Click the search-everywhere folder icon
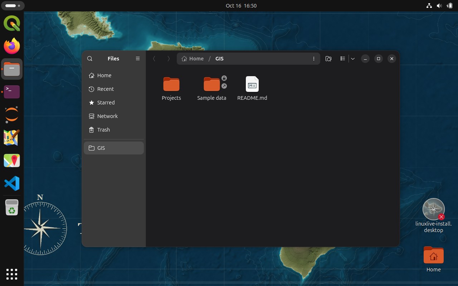Image resolution: width=458 pixels, height=286 pixels. [328, 59]
